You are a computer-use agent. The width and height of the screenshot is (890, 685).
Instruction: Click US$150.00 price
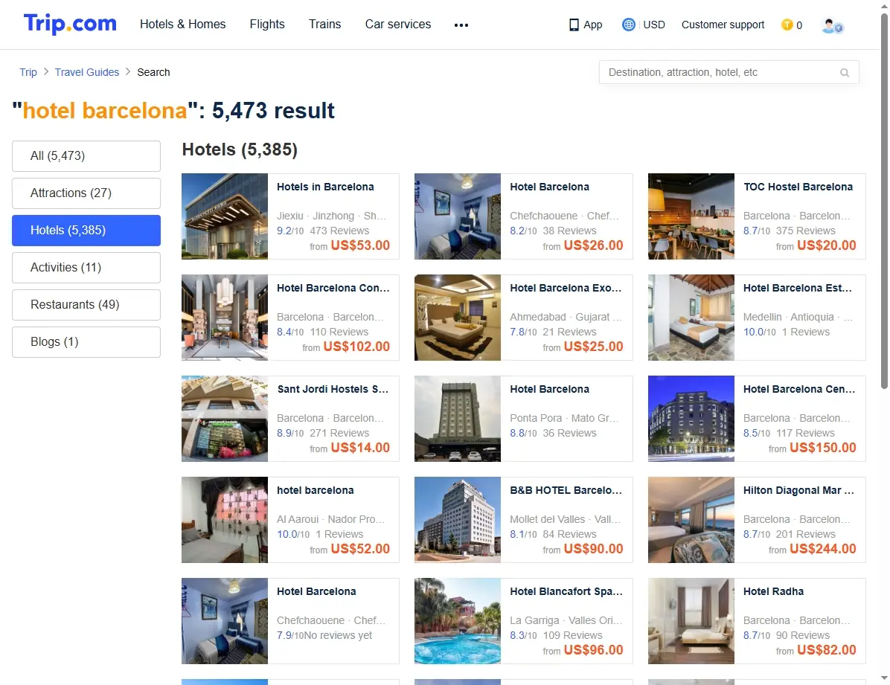822,447
